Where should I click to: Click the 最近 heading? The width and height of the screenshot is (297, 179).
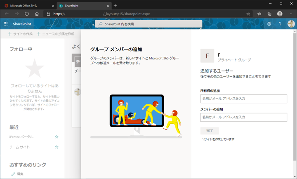[x=14, y=127]
